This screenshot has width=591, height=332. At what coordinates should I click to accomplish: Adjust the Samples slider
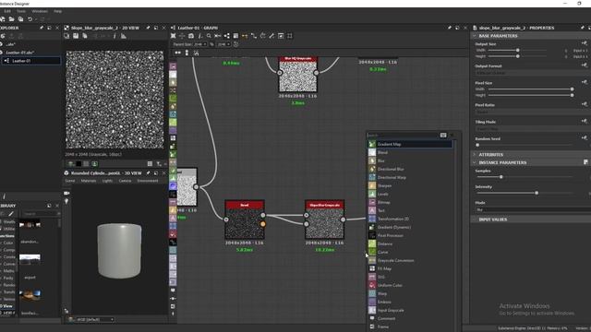pyautogui.click(x=501, y=177)
